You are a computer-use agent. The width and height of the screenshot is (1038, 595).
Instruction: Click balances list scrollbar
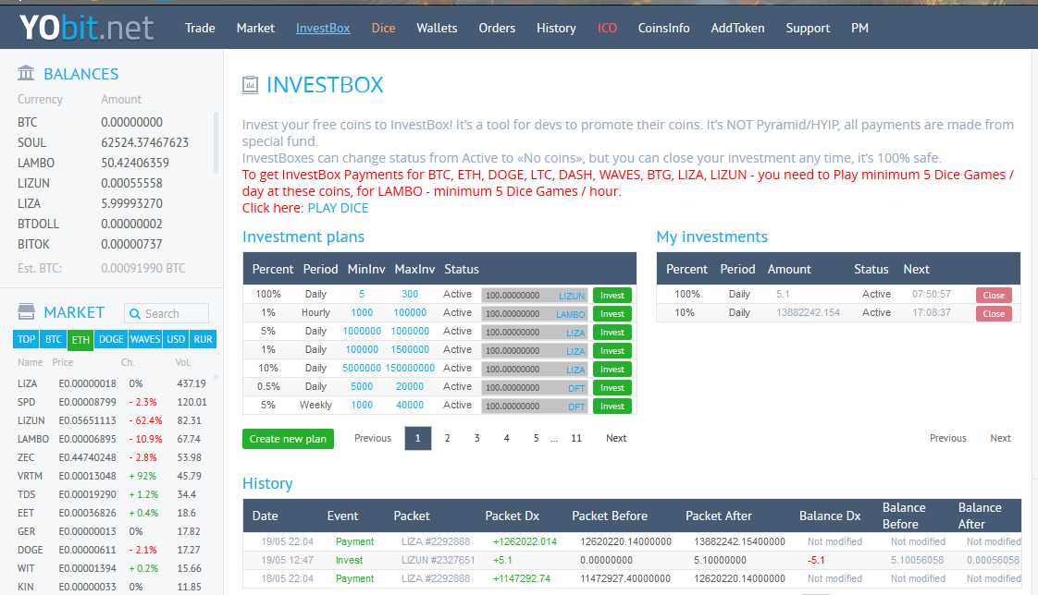click(x=216, y=143)
